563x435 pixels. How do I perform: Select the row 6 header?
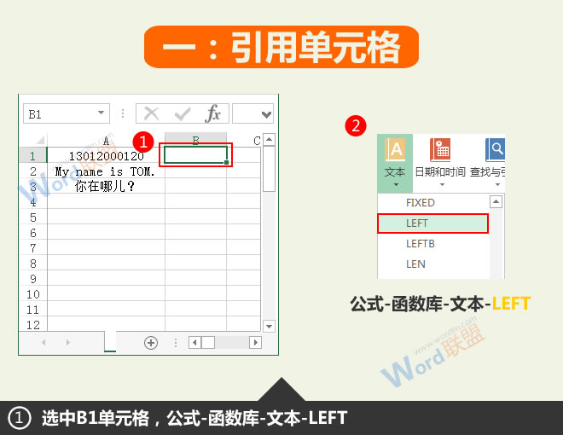[x=32, y=232]
